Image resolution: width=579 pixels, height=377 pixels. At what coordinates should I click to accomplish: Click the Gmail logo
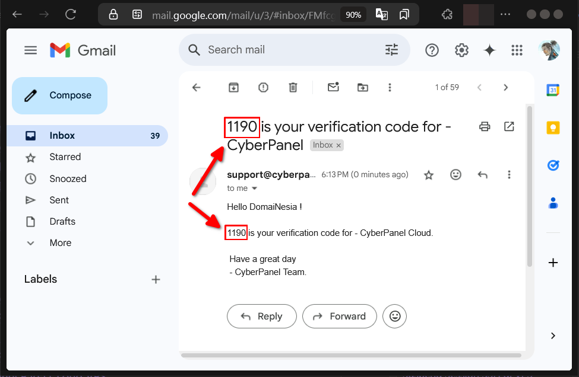[x=83, y=50]
